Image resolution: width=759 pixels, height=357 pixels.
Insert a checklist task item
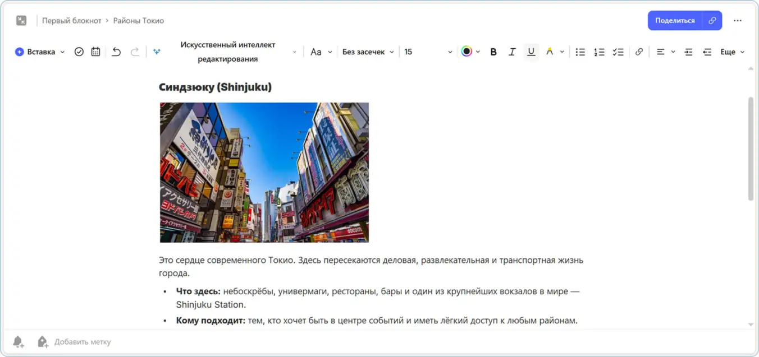pyautogui.click(x=619, y=52)
